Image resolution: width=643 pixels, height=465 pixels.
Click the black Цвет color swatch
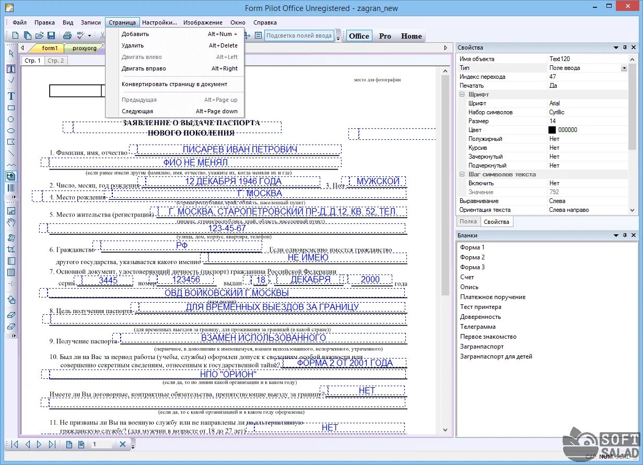click(552, 130)
